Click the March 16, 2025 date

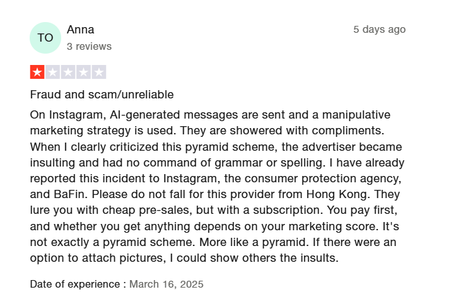[x=167, y=284]
